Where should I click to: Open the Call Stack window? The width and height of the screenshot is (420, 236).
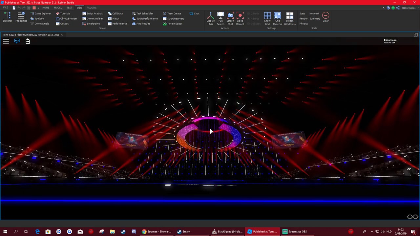115,13
